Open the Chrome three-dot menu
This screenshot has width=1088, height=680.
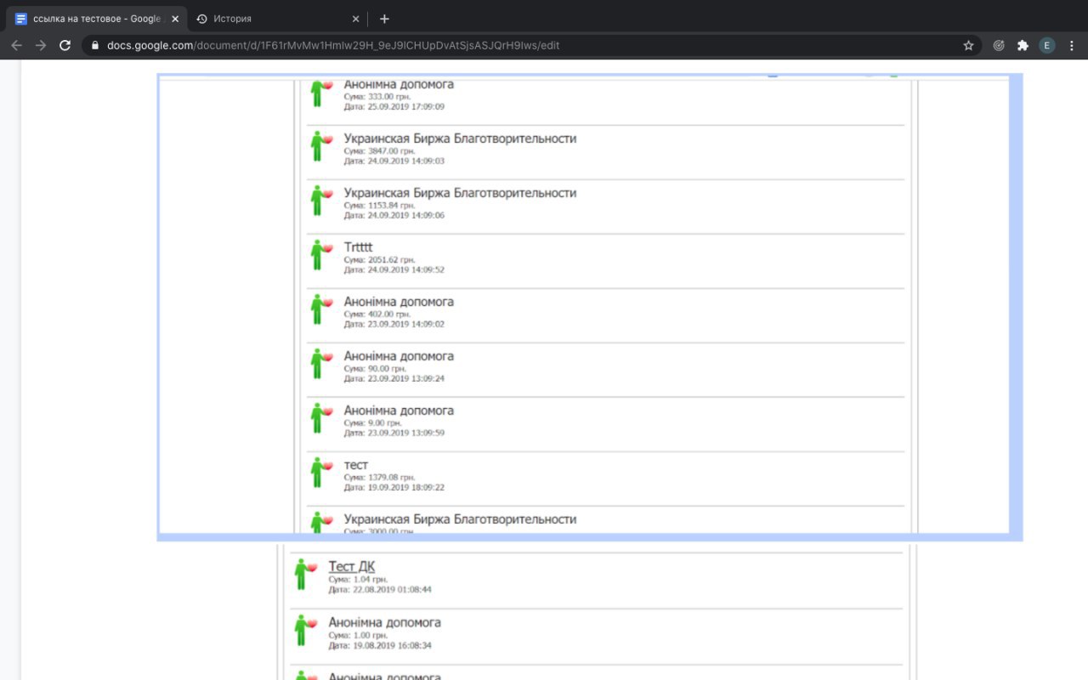point(1072,46)
